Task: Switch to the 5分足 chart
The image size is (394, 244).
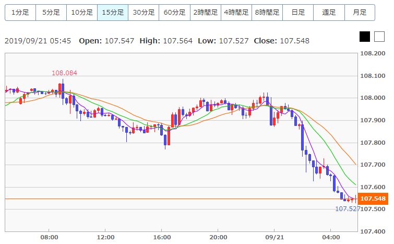Action: tap(51, 12)
